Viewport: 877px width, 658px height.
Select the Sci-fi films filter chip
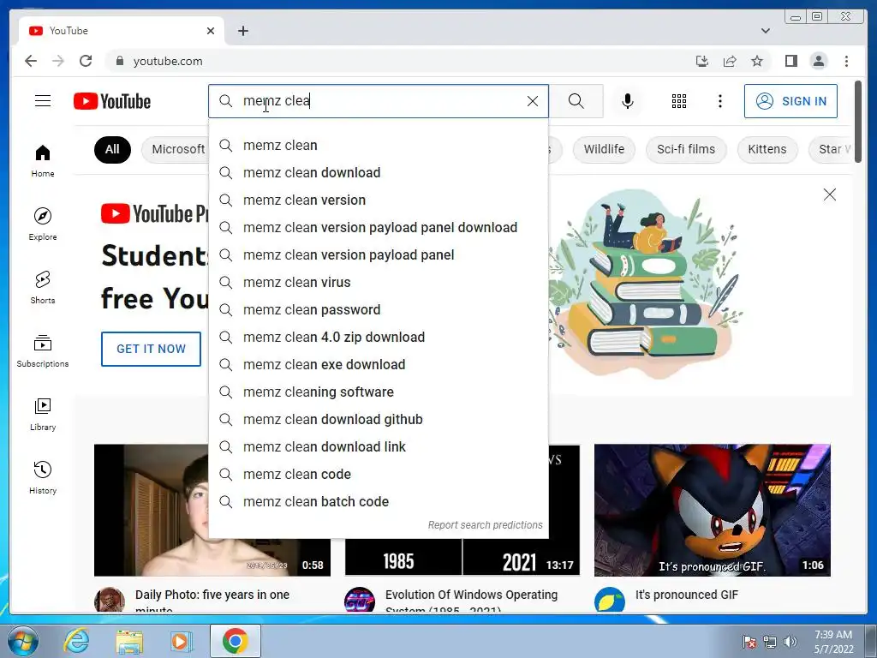[x=686, y=149]
